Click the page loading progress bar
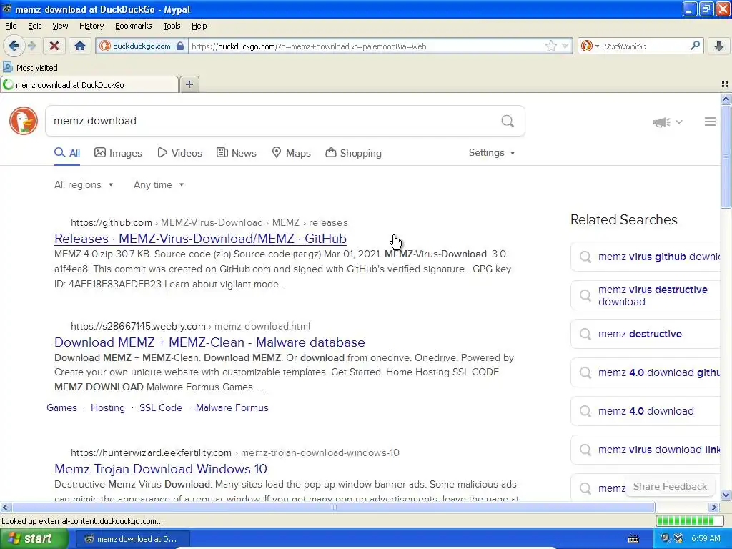The image size is (732, 549). [690, 520]
